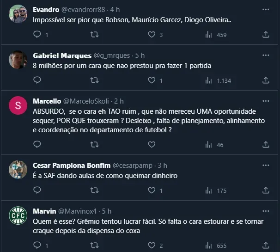
Task: Retweet Marcello's tweet
Action: [94, 145]
